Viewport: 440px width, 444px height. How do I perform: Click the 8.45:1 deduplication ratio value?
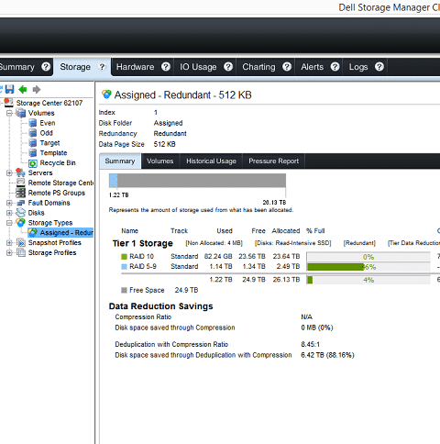coord(310,344)
